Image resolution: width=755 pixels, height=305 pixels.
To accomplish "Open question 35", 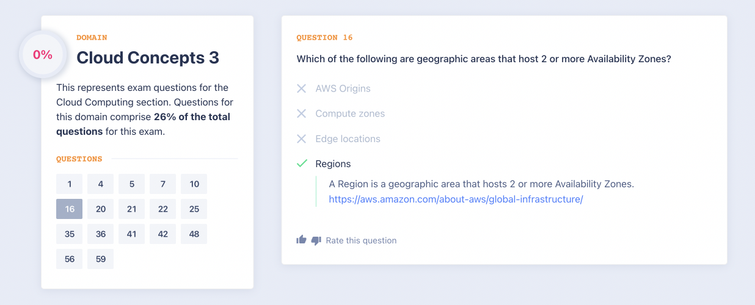I will click(x=70, y=234).
